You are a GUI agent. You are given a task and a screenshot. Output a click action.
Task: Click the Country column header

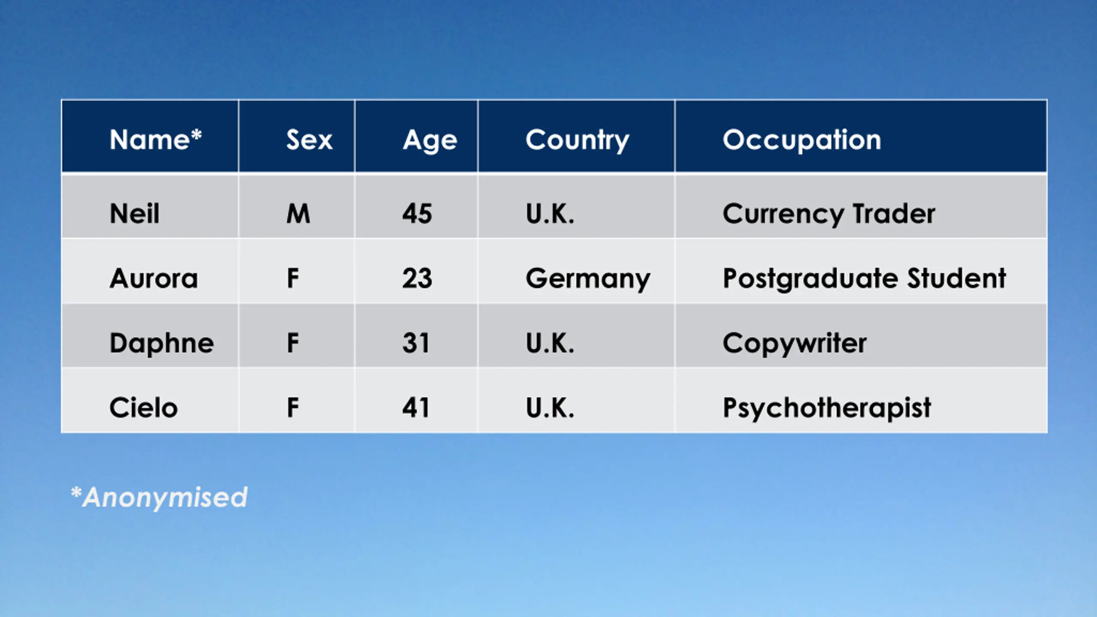coord(576,137)
